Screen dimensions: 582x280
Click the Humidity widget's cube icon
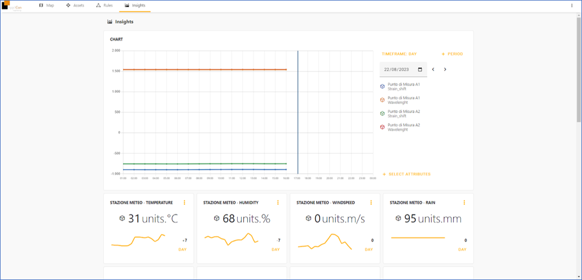(216, 218)
